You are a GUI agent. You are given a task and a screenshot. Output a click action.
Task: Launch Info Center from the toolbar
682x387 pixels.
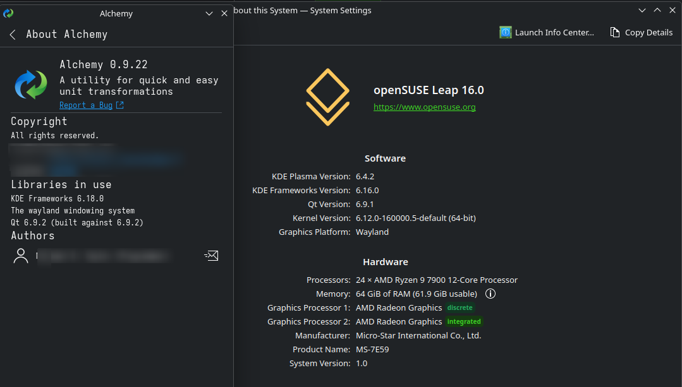click(x=547, y=32)
